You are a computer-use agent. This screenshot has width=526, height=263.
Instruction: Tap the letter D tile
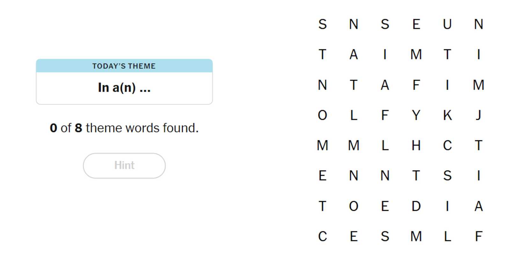[x=416, y=206]
